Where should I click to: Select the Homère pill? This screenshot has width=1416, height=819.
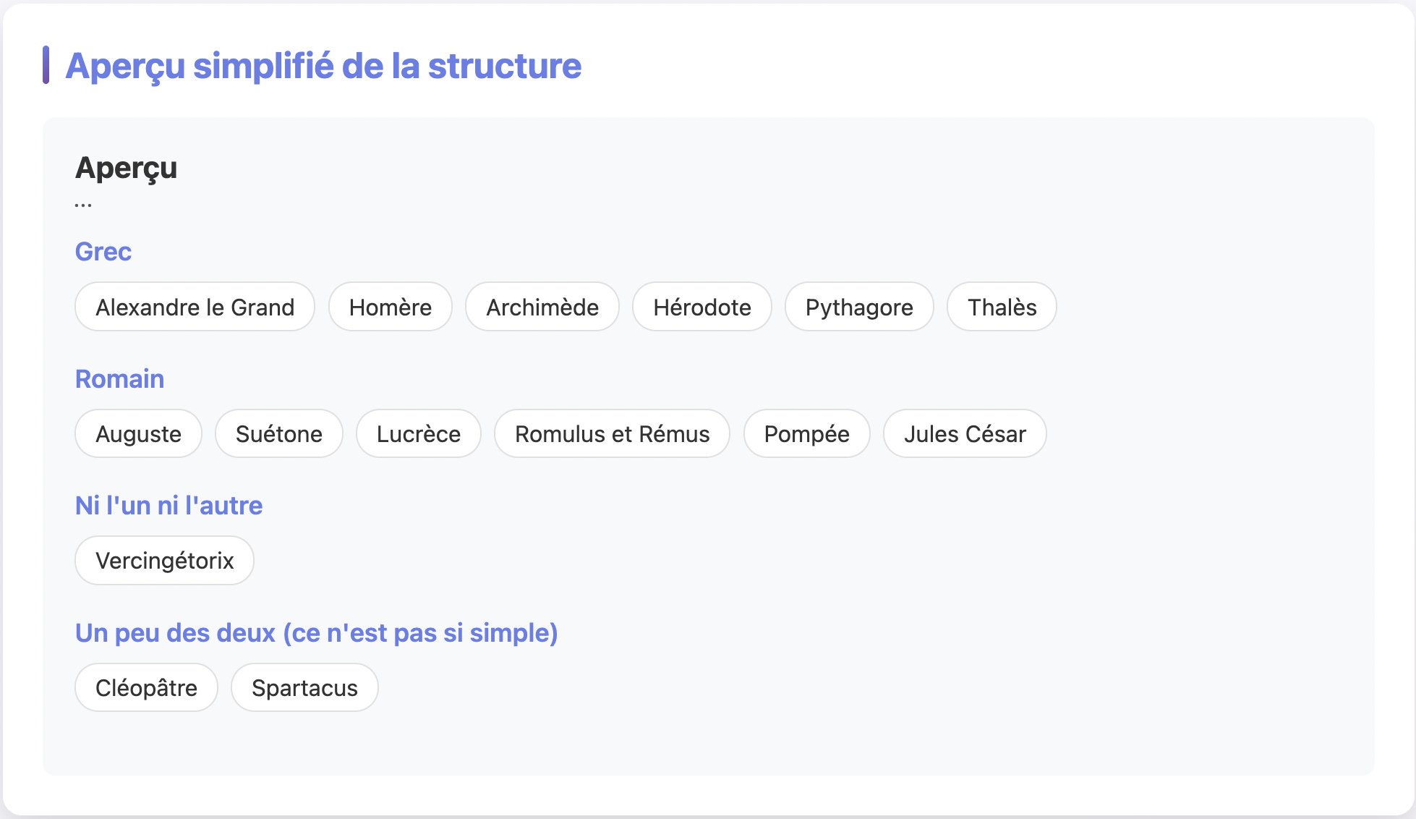pyautogui.click(x=390, y=307)
